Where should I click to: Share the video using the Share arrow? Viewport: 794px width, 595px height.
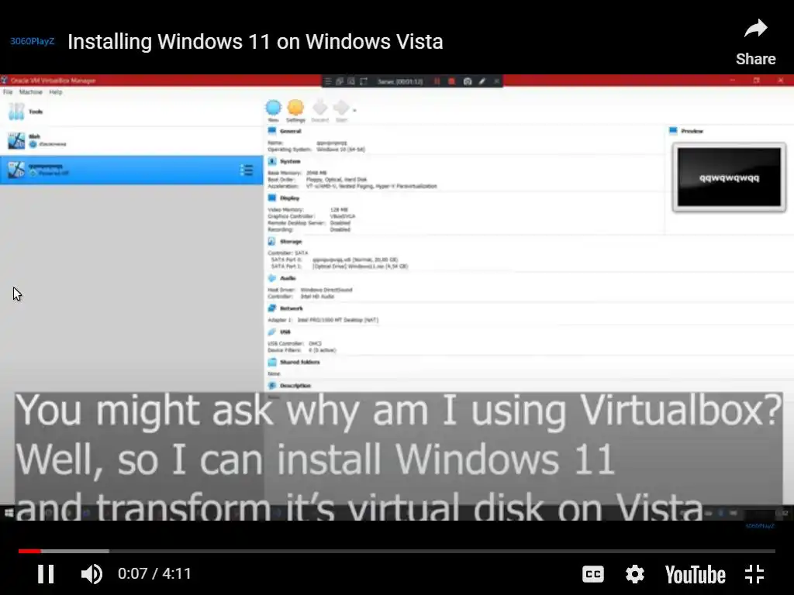click(x=755, y=43)
